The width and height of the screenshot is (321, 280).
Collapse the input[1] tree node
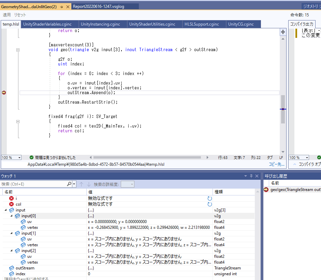tap(12, 233)
